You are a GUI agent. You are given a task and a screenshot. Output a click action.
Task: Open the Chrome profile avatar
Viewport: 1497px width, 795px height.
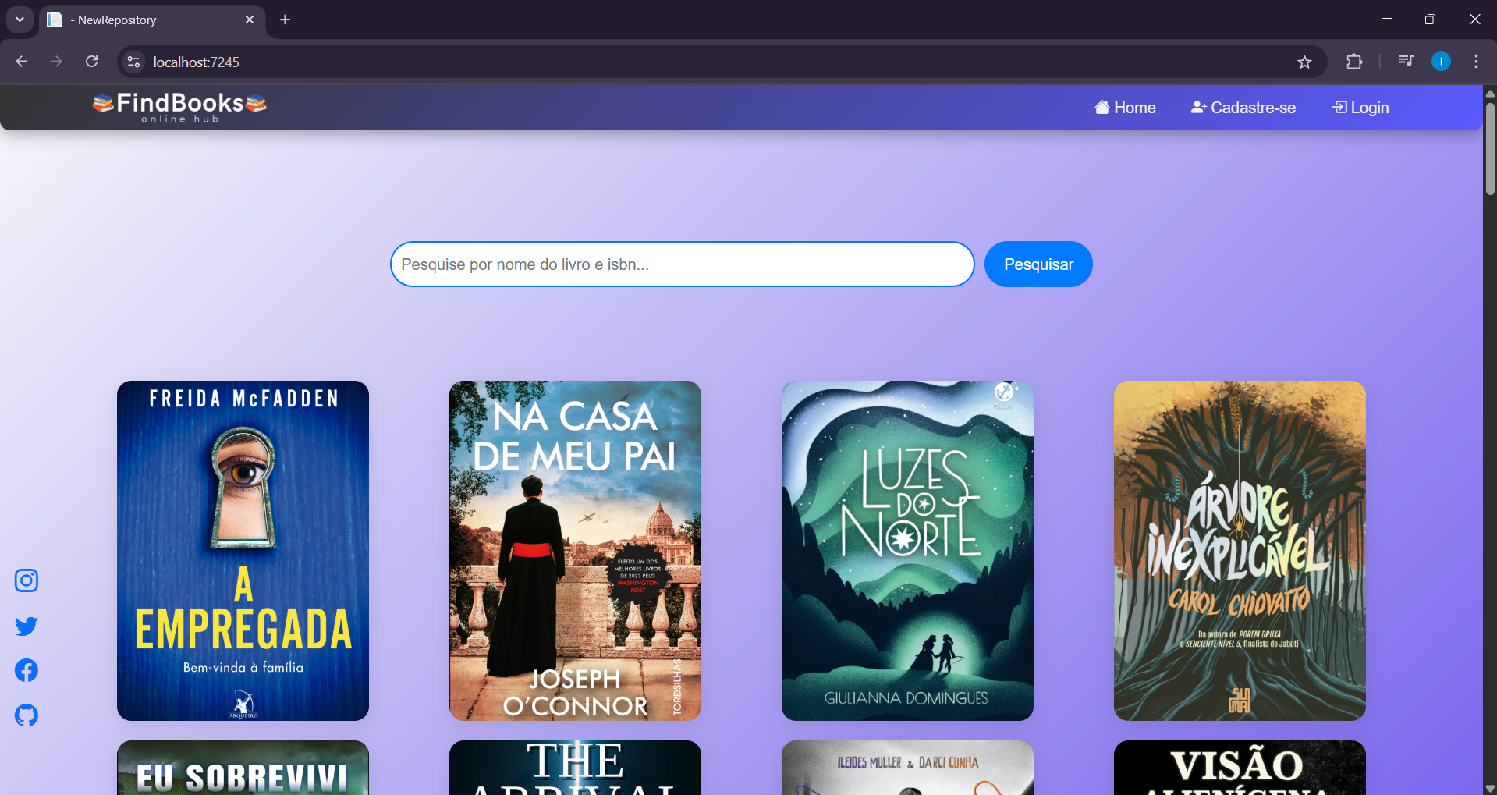(x=1441, y=62)
